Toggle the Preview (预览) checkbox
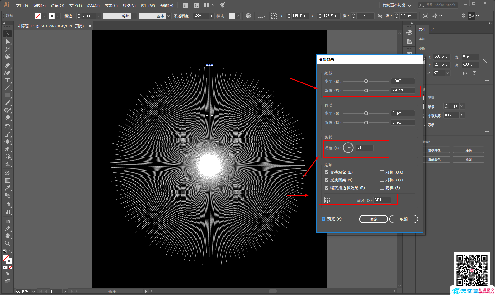495x295 pixels. (323, 219)
